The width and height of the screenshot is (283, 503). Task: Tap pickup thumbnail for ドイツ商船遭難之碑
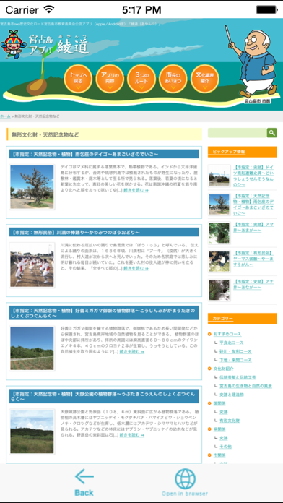pos(219,176)
